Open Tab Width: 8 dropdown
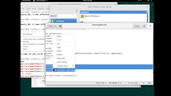 115,83
